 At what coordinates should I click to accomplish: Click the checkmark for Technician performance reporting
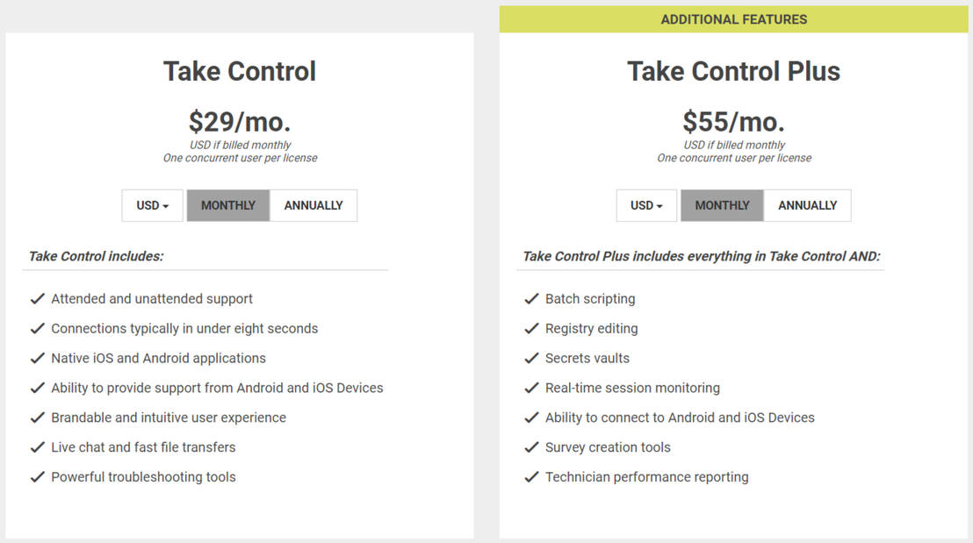[532, 476]
